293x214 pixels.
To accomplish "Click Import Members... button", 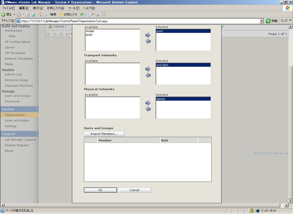I will 104,134.
